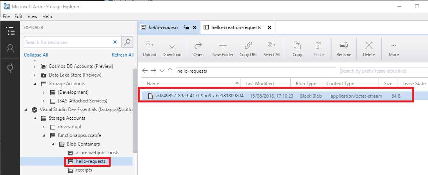Close the hello-requests tab
The image size is (428, 175).
(x=195, y=27)
